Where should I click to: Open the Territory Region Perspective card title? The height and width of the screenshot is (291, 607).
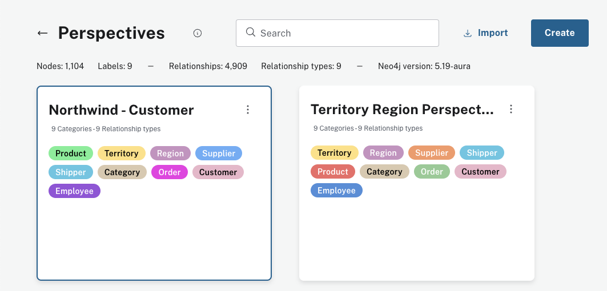tap(402, 110)
